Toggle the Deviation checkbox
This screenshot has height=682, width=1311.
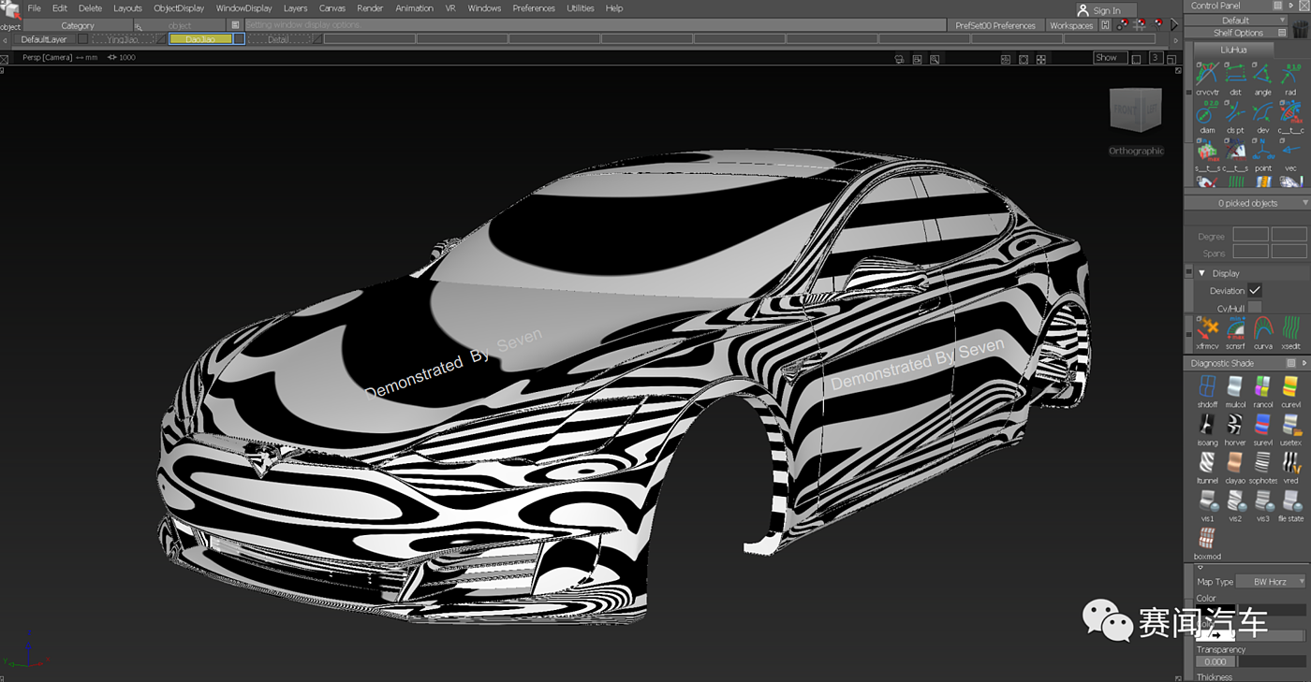[1255, 291]
